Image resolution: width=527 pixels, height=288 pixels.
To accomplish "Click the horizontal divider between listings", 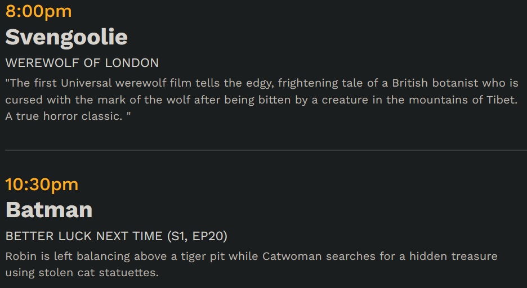I will (x=266, y=150).
